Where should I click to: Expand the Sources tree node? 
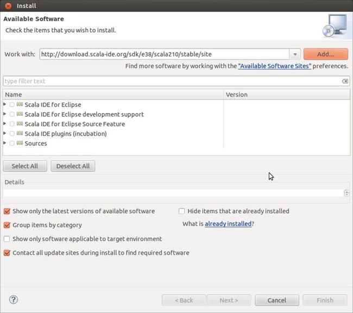[5, 143]
